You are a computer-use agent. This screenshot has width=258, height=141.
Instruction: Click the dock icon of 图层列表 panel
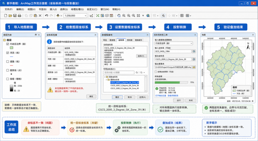[x=36, y=35]
